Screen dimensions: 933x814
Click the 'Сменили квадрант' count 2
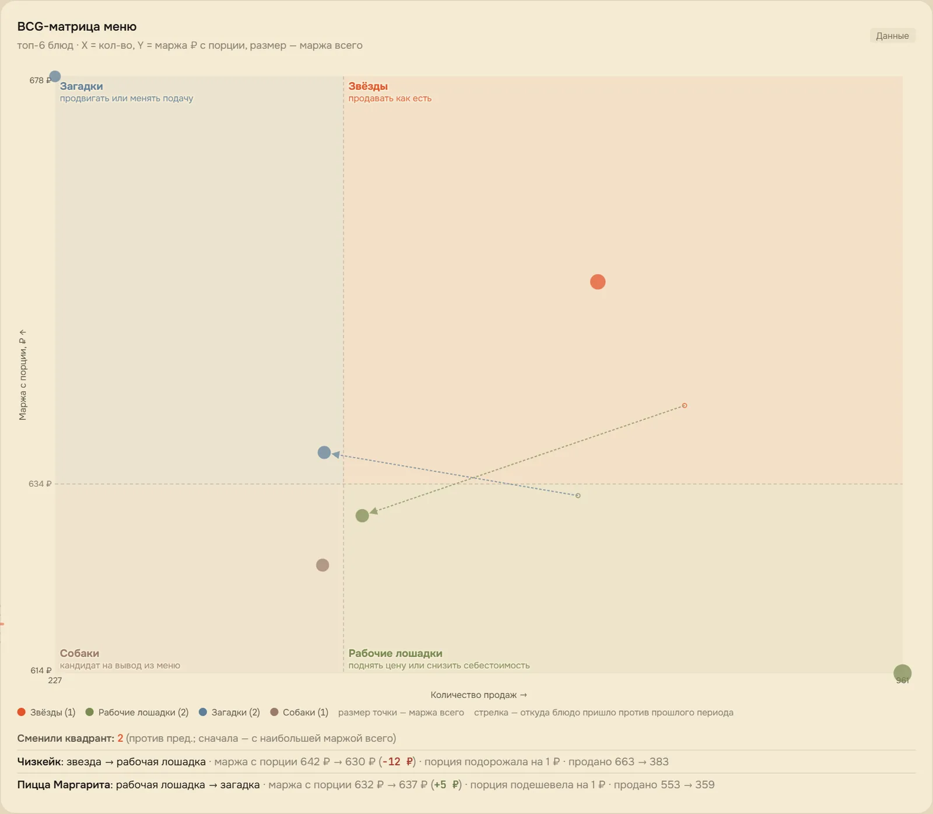point(120,738)
